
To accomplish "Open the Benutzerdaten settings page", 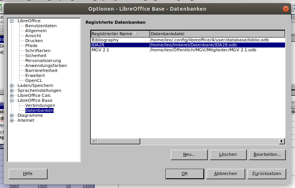I will pyautogui.click(x=41, y=26).
